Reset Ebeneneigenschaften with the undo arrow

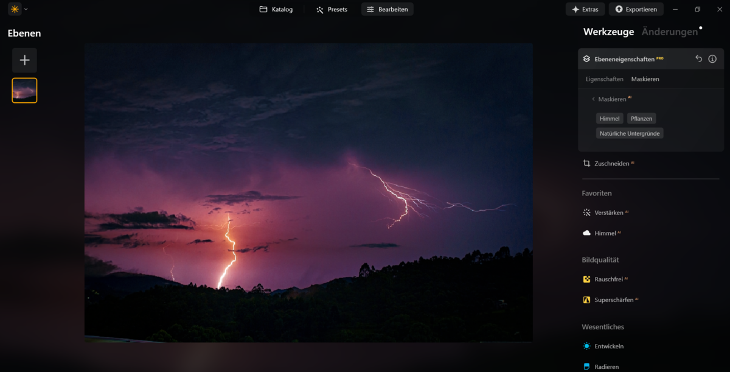pyautogui.click(x=698, y=59)
